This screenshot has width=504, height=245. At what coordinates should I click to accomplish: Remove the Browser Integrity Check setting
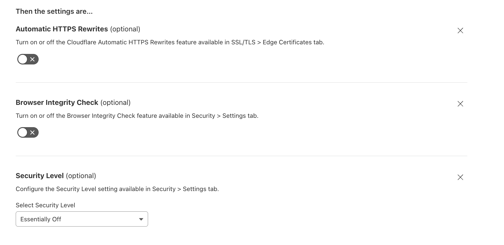[460, 104]
